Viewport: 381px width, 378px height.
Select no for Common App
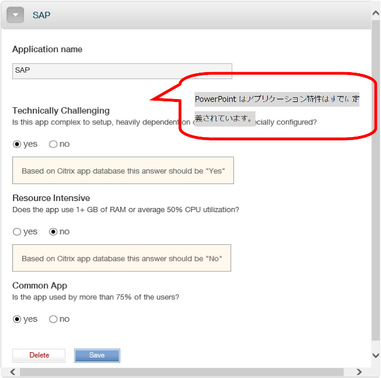pos(53,319)
